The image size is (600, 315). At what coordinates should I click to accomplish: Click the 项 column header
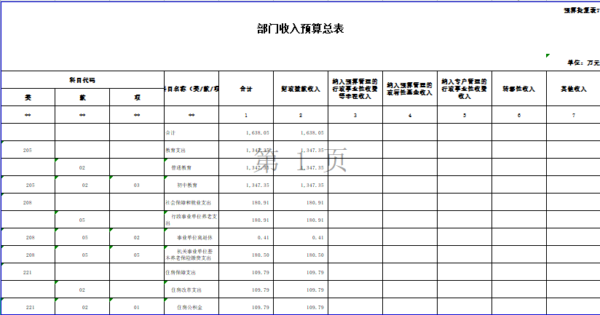tap(137, 97)
